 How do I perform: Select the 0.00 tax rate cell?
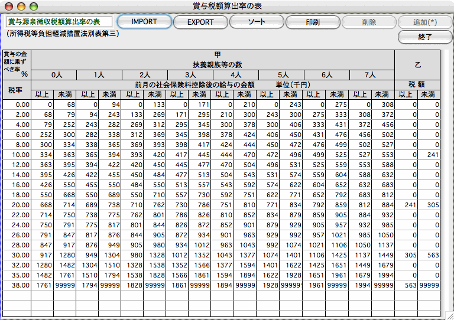pyautogui.click(x=15, y=105)
